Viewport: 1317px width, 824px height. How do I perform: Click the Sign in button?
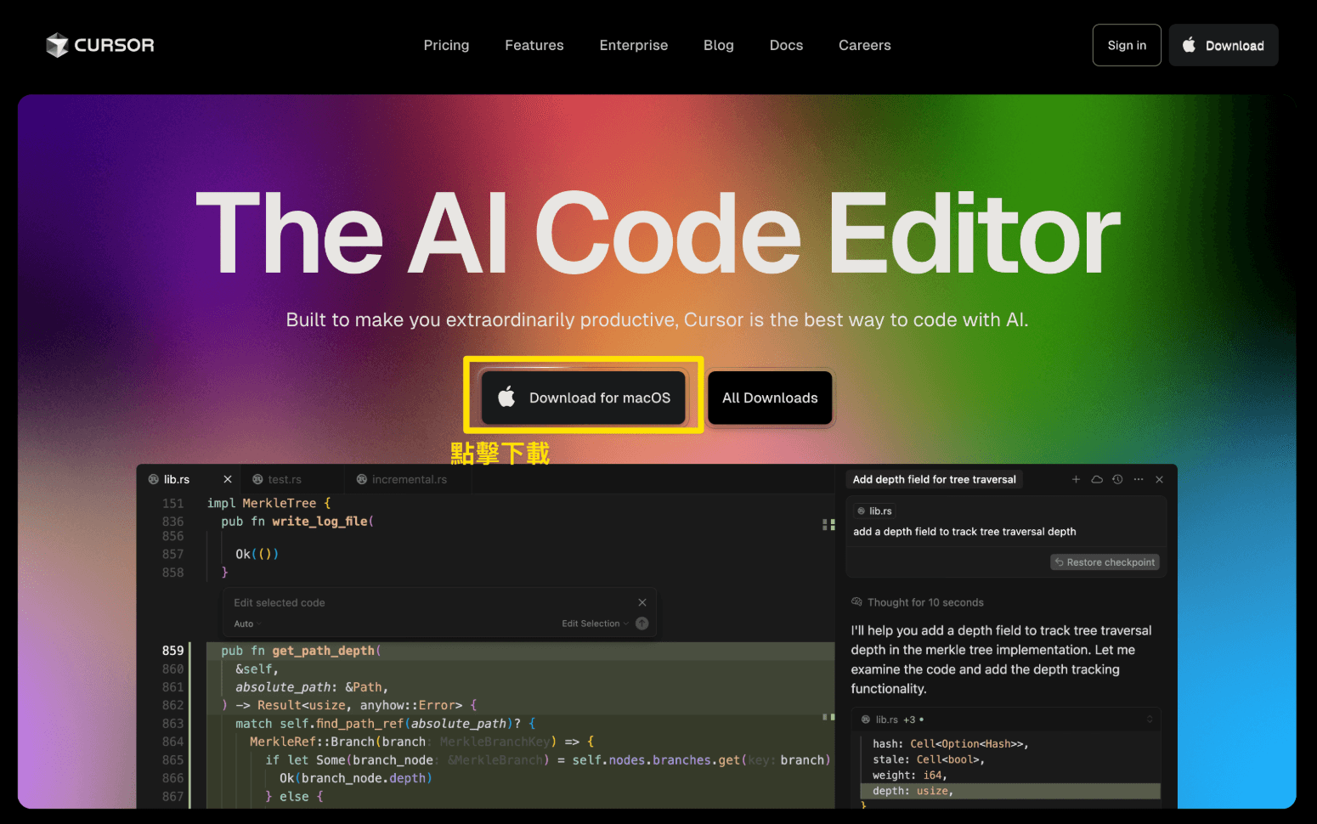1127,45
